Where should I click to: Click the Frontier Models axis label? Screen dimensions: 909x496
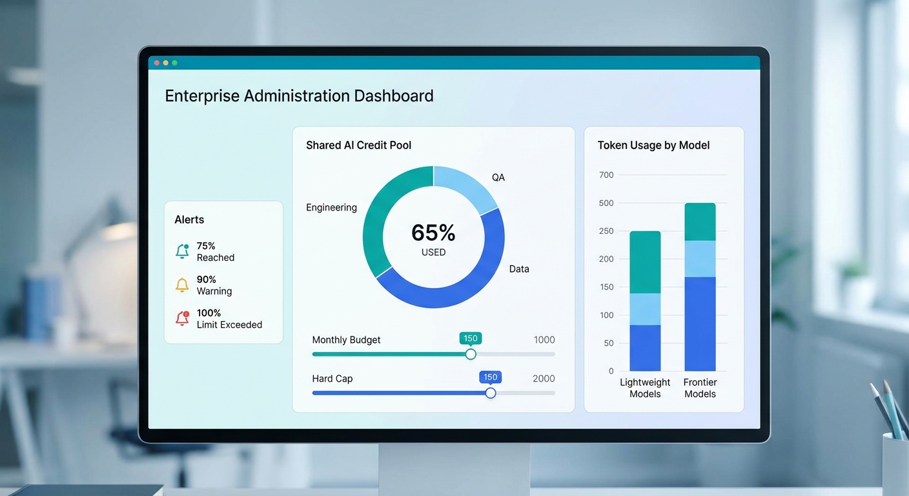(700, 388)
